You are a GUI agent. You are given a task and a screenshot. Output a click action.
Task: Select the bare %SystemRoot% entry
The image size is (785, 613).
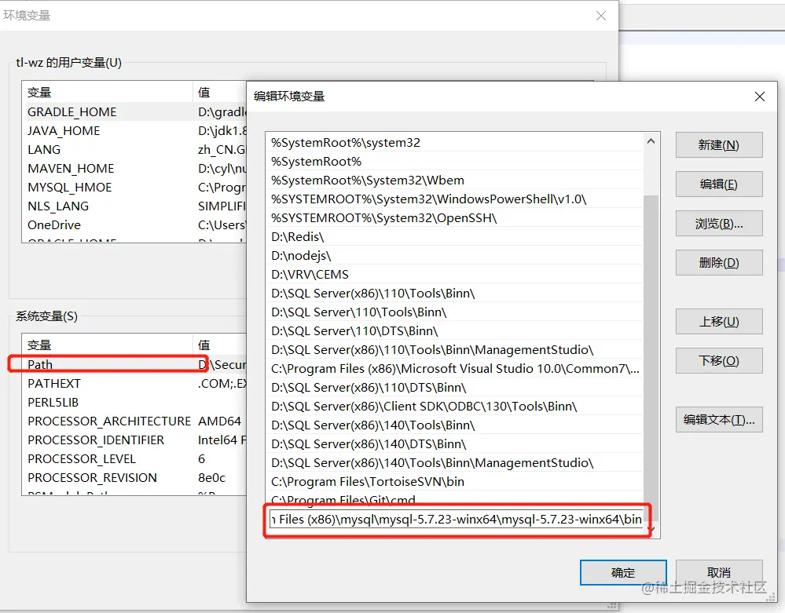[455, 162]
